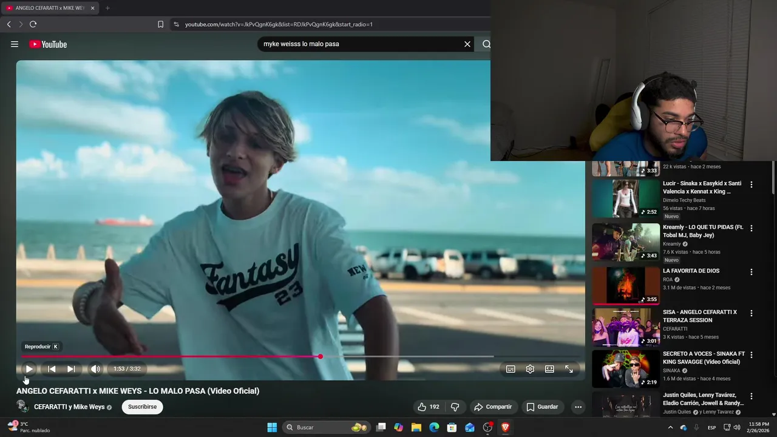Open Microsoft Store from the taskbar
Image resolution: width=777 pixels, height=437 pixels.
tap(452, 427)
